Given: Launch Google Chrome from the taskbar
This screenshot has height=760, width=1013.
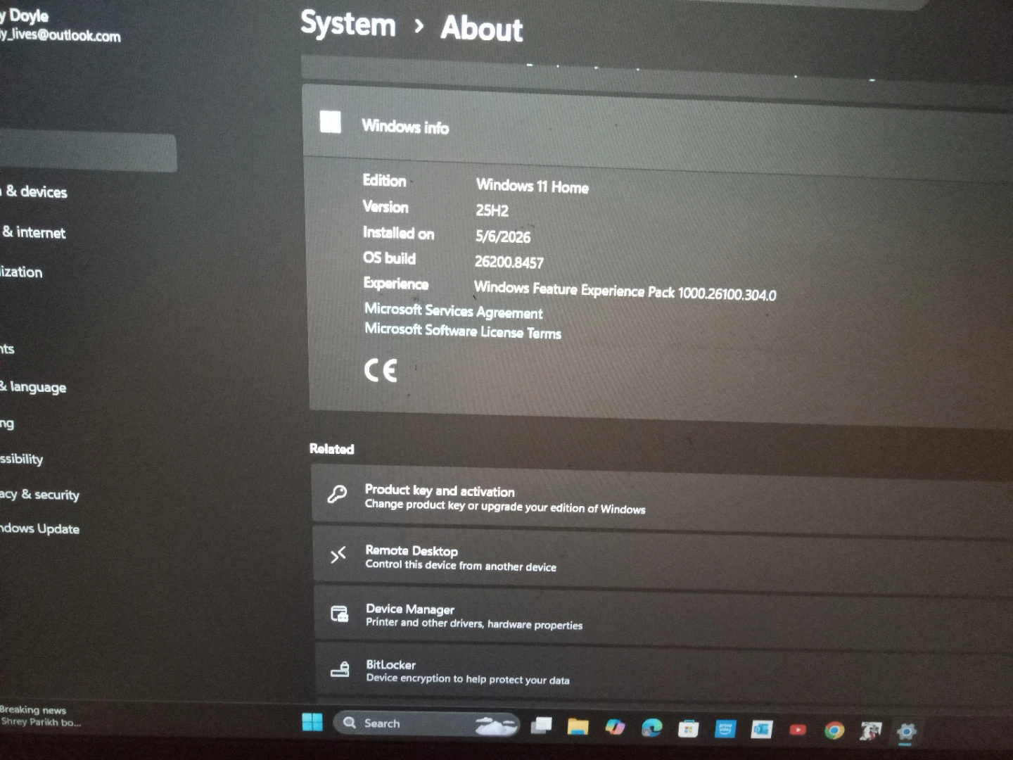Looking at the screenshot, I should click(x=834, y=730).
